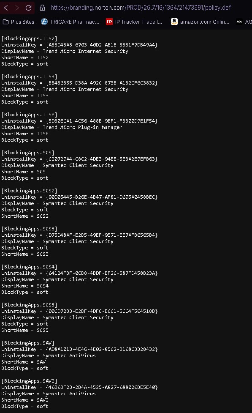Open the amazon.com Online bookmark
Image resolution: width=252 pixels, height=413 pixels.
[x=200, y=22]
